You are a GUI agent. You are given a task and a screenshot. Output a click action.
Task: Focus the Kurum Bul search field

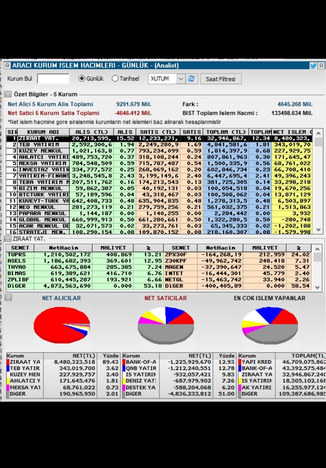click(53, 79)
